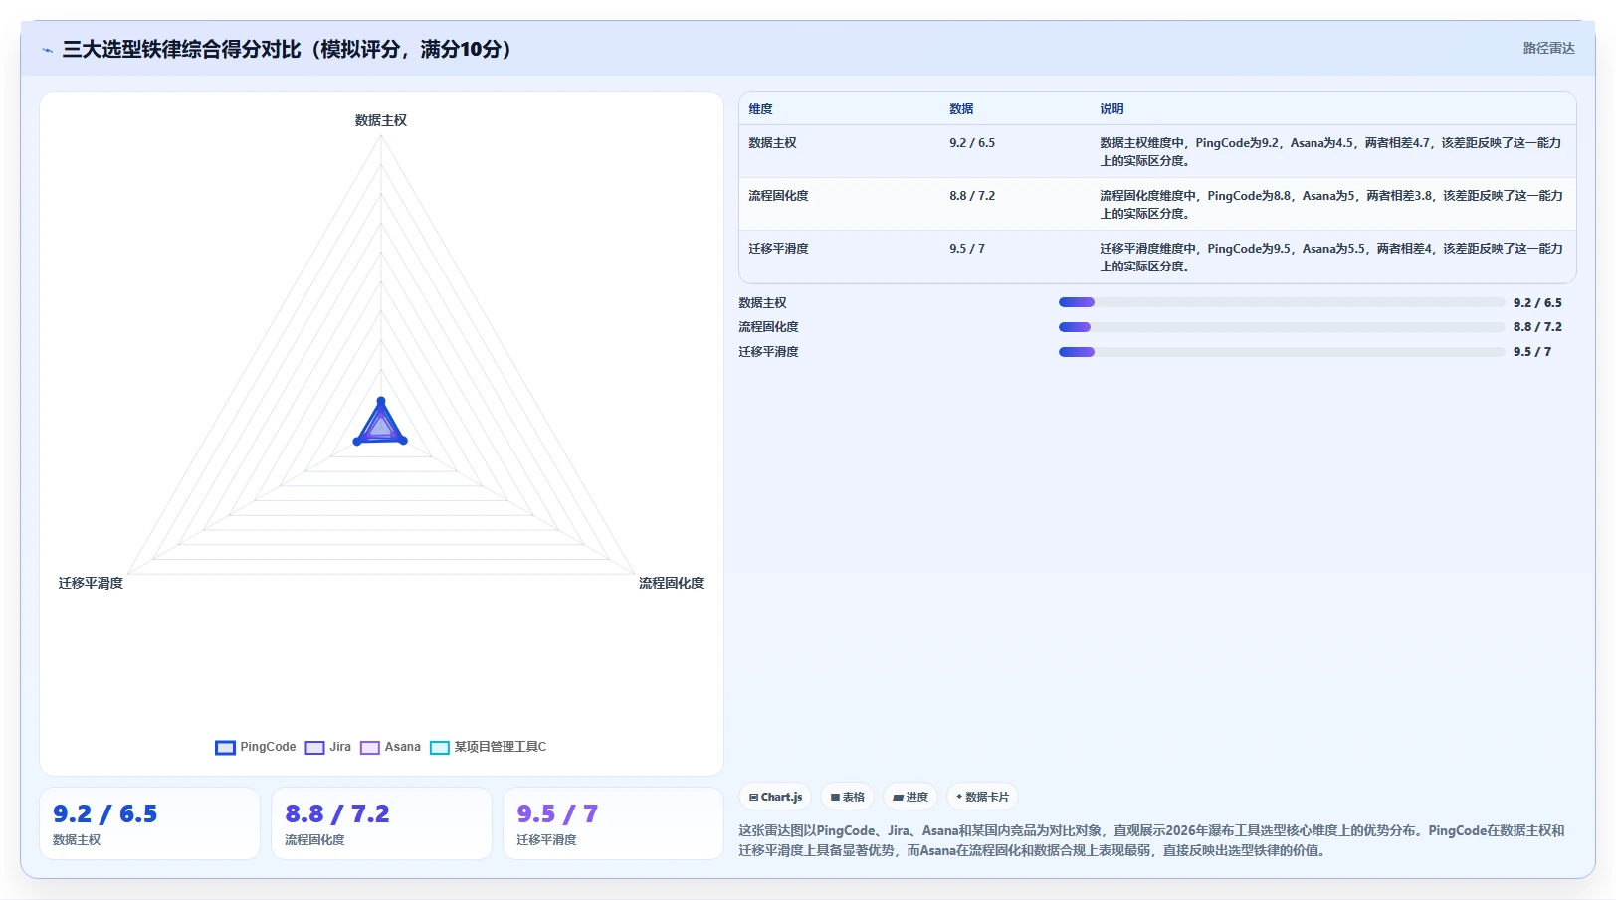Image resolution: width=1616 pixels, height=900 pixels.
Task: Select the 数据主权 table row
Action: coord(1157,151)
